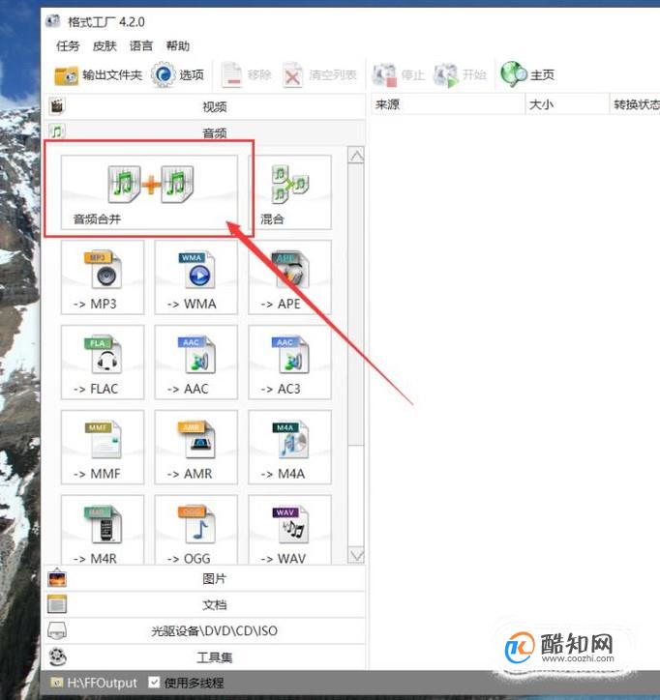Expand the 文档 document section
Image resolution: width=660 pixels, height=700 pixels.
[204, 605]
